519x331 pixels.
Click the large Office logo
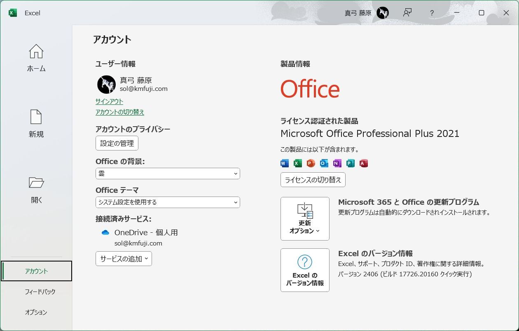310,89
